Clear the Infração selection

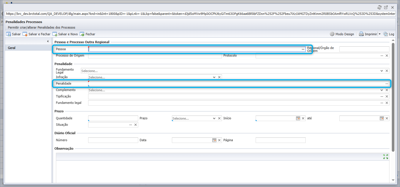click(x=219, y=77)
